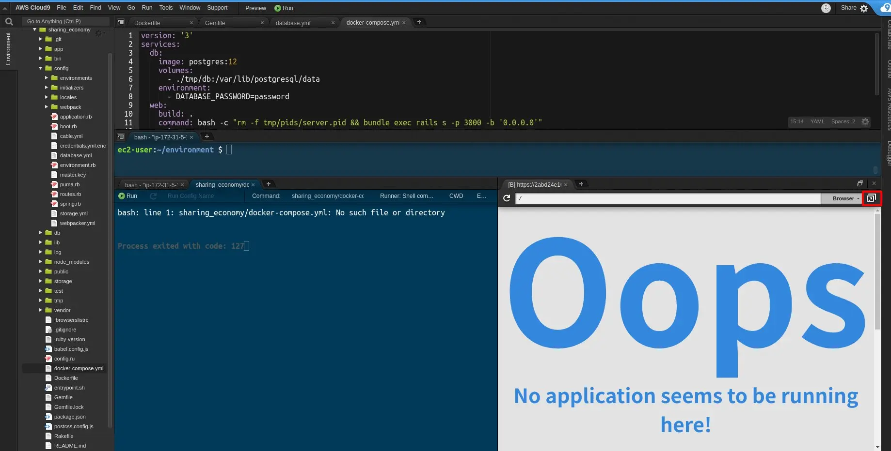Expand the app folder
The width and height of the screenshot is (891, 451).
41,49
